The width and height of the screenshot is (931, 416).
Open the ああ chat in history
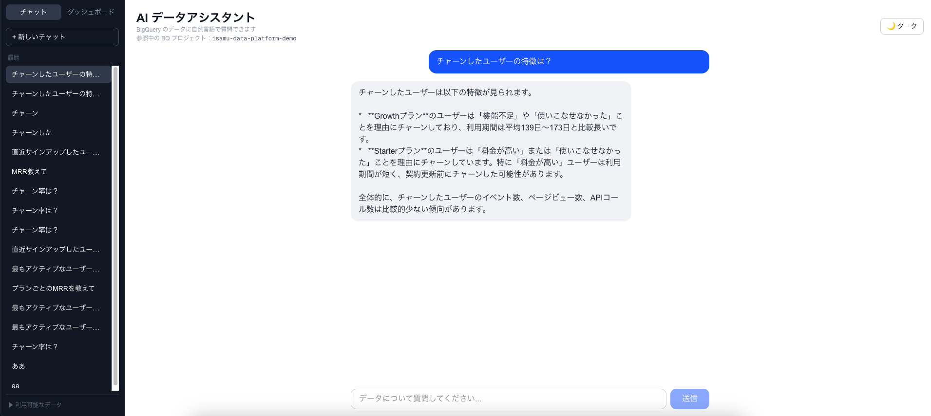(19, 366)
